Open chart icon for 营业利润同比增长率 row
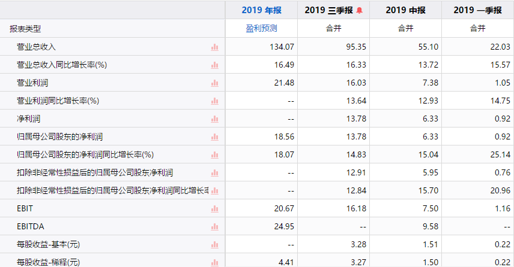 [x=215, y=101]
